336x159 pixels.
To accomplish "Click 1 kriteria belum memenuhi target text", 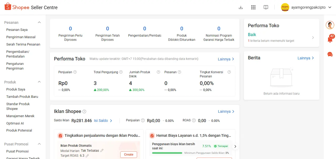I will (x=271, y=41).
